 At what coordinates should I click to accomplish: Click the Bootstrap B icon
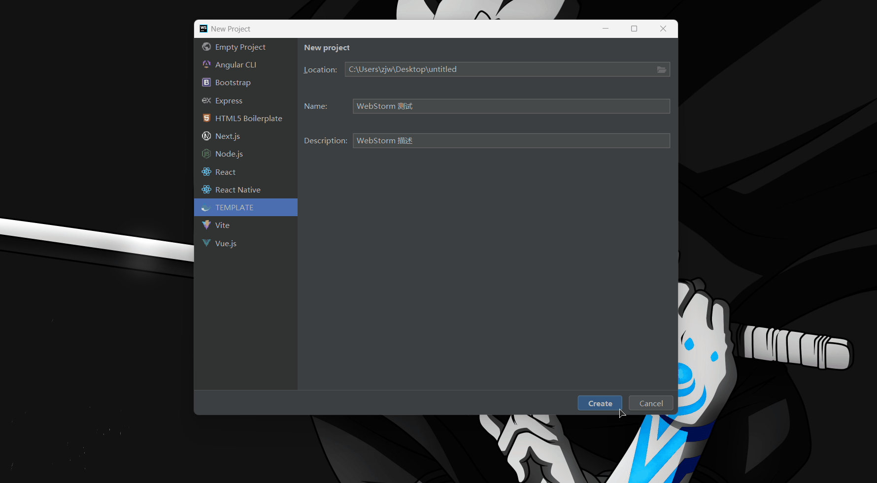pyautogui.click(x=206, y=82)
